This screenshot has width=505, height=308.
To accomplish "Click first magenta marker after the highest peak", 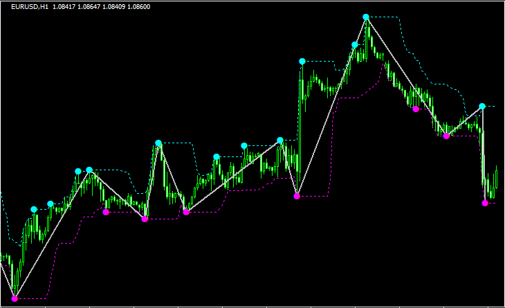I will point(416,109).
